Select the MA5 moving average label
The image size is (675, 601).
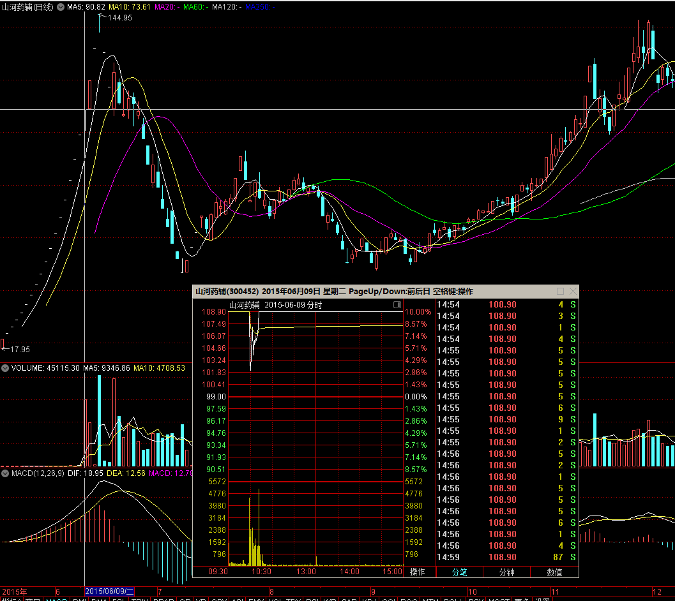(x=86, y=7)
